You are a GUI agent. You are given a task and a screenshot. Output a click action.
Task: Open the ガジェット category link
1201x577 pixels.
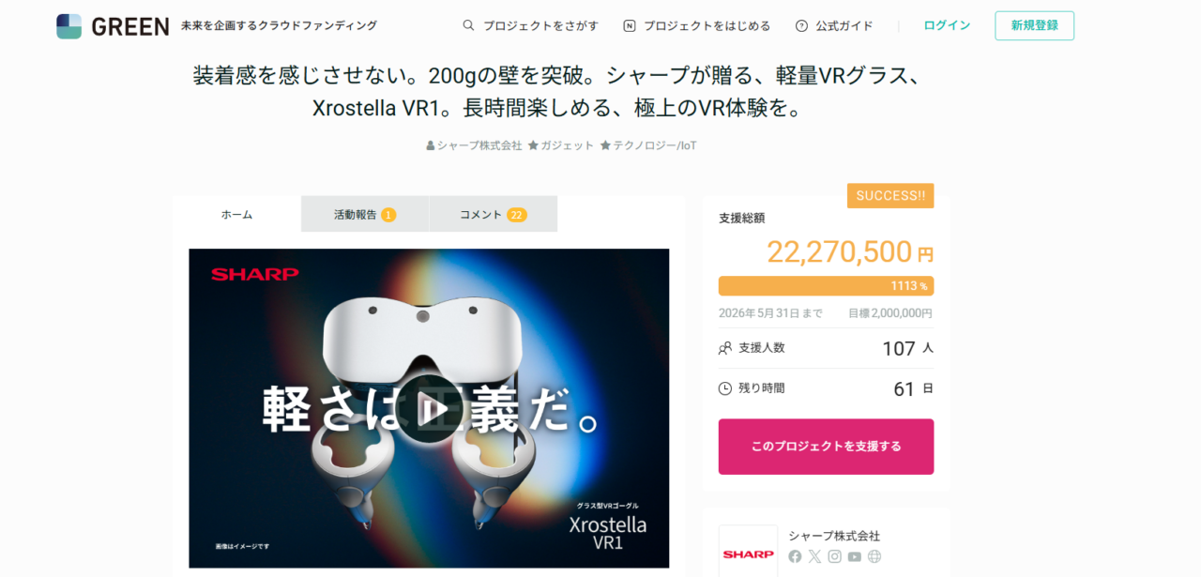click(x=561, y=145)
